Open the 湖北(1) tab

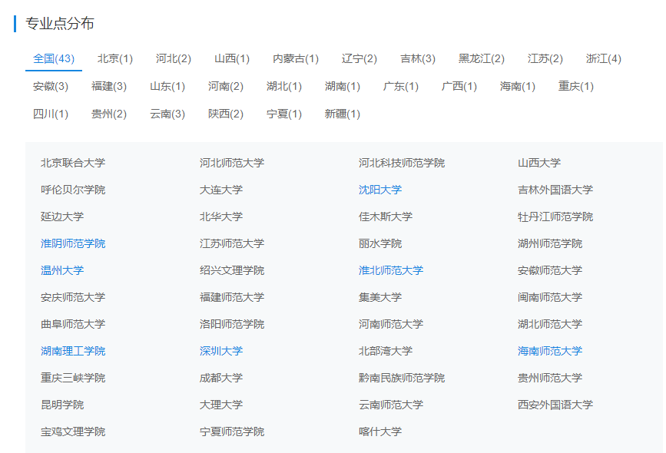[284, 86]
